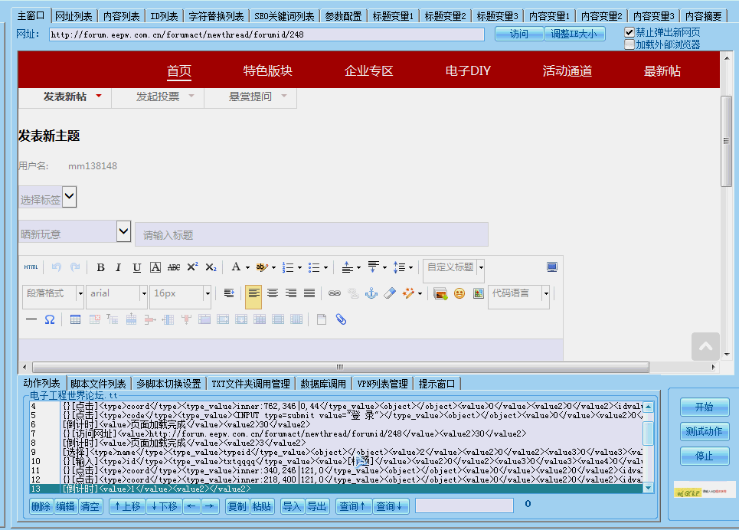Switch to the 网址列表 tab

74,16
